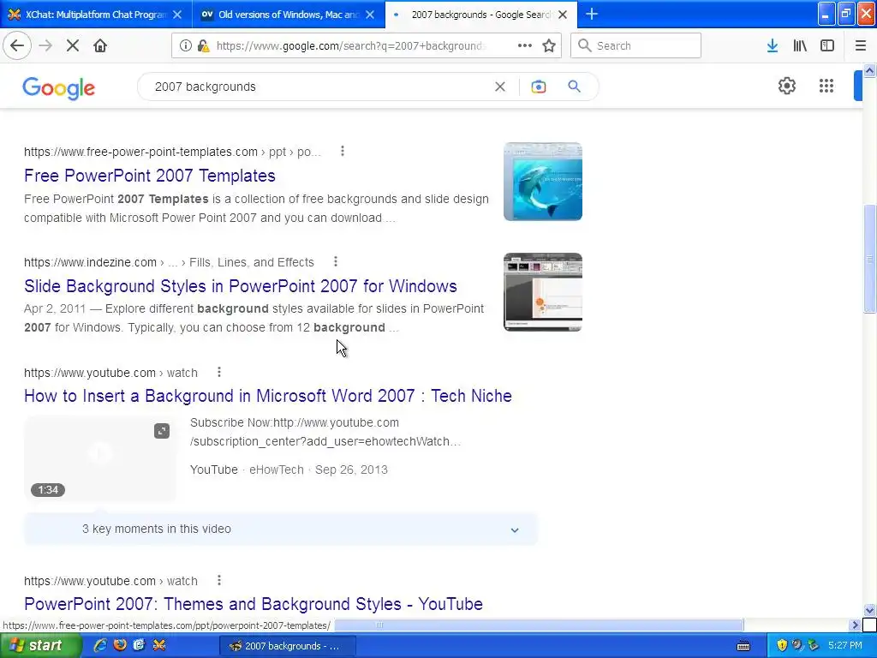This screenshot has width=877, height=658.
Task: Submit the Google search with magnifier
Action: (575, 87)
